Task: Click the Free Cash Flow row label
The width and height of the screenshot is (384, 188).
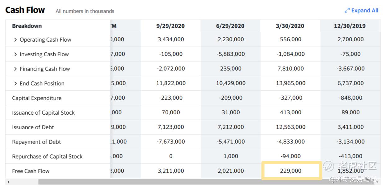Action: tap(31, 171)
